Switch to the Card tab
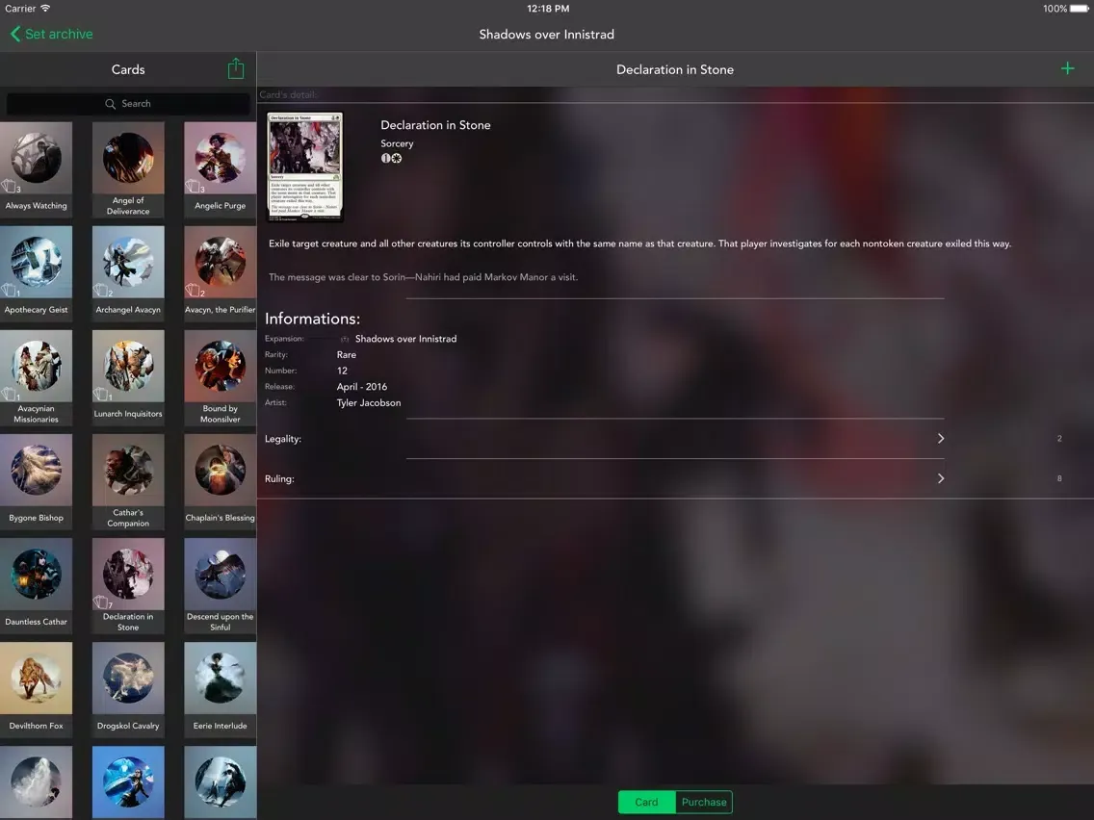Screen dimensions: 1094x820 (646, 802)
